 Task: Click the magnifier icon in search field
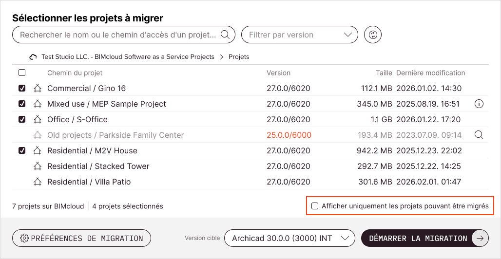[x=225, y=35]
